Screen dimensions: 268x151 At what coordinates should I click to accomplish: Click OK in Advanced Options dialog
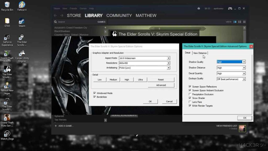tap(245, 118)
